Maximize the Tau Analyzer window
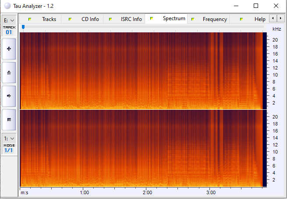 (256, 6)
